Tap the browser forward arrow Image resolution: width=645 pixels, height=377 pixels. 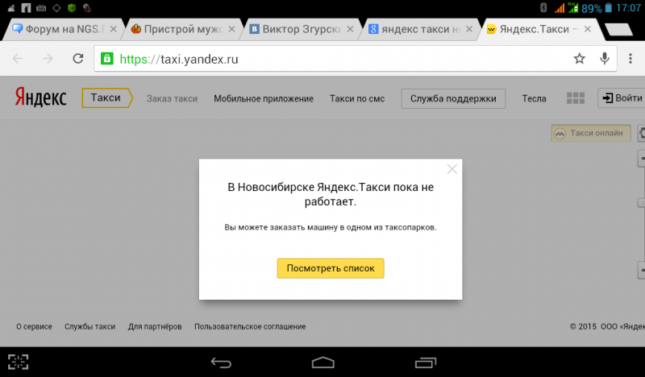pos(48,59)
